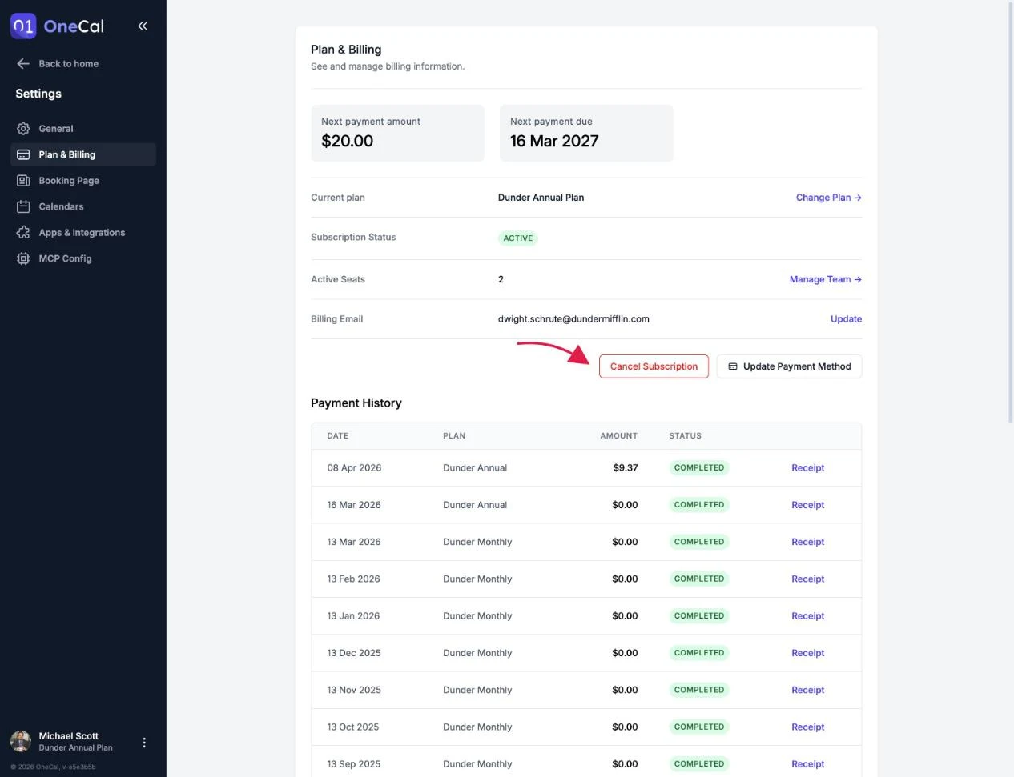Click the AMOUNT column header
The width and height of the screenshot is (1014, 777).
pos(619,436)
